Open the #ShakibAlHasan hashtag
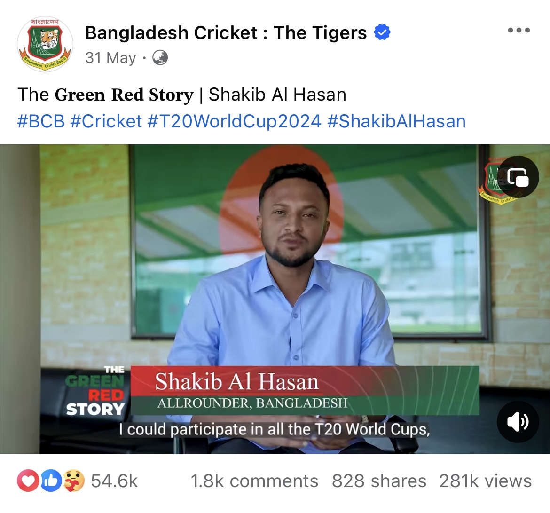The width and height of the screenshot is (550, 513). (x=396, y=121)
